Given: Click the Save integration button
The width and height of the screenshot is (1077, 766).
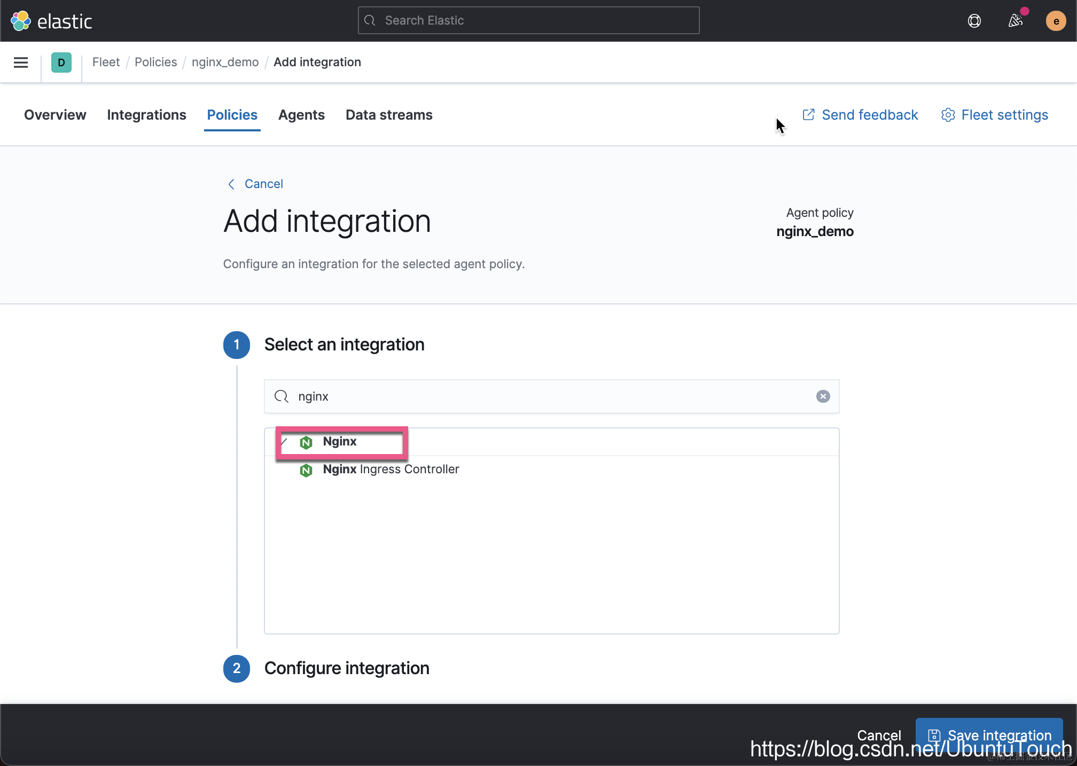Looking at the screenshot, I should click(989, 734).
